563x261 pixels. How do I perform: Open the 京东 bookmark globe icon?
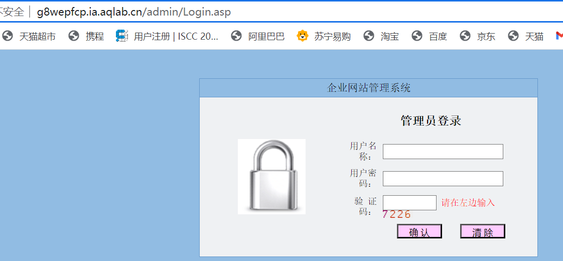pyautogui.click(x=465, y=36)
